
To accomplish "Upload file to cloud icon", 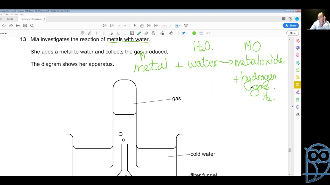I will click(11, 25).
